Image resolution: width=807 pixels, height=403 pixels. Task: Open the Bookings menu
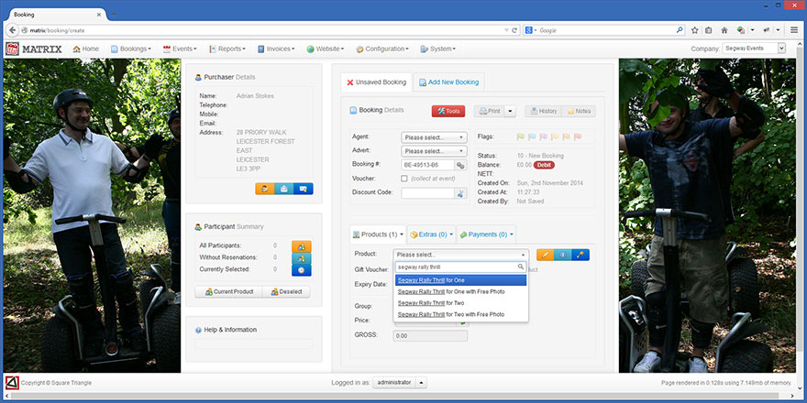(131, 49)
